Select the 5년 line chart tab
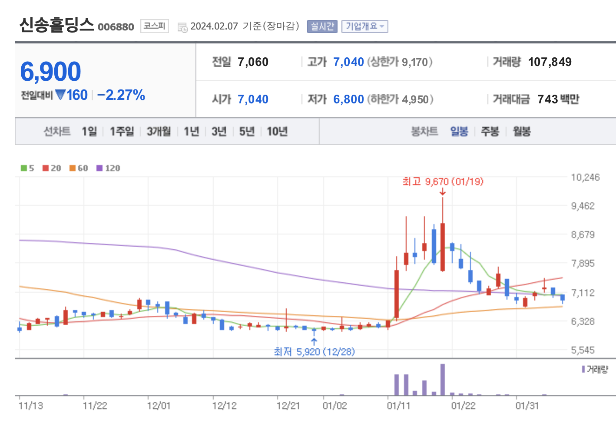This screenshot has height=423, width=616. pos(247,131)
